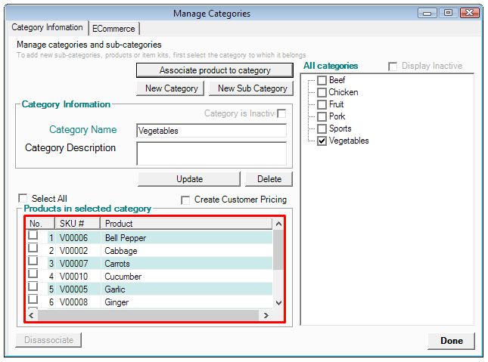Select the Category Infomation tab
Viewport: 488px width, 362px height.
48,27
